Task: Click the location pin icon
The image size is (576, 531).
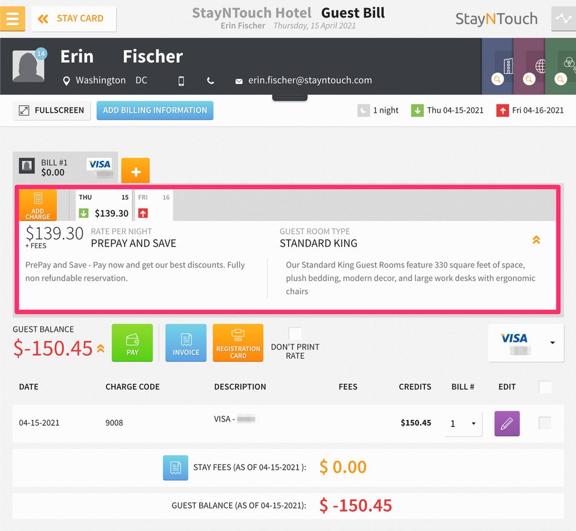Action: click(66, 81)
